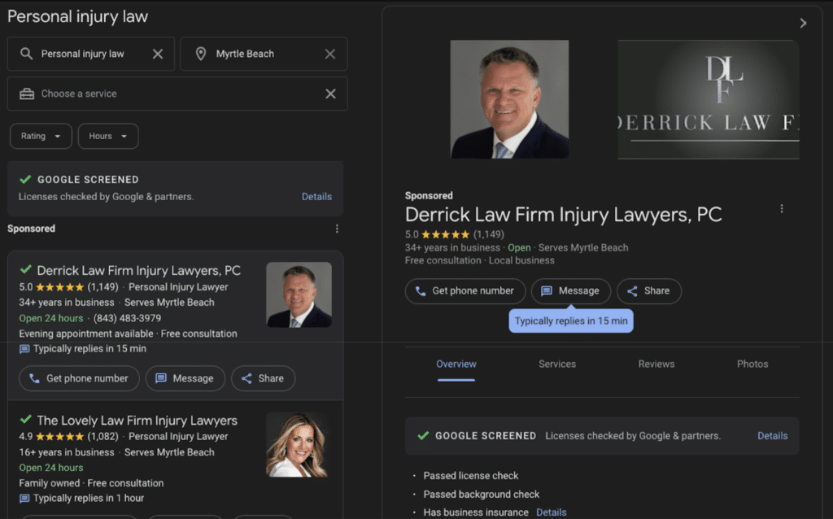Screen dimensions: 833x519
Task: Open Derrick Law Firm listing title in results
Action: (138, 270)
